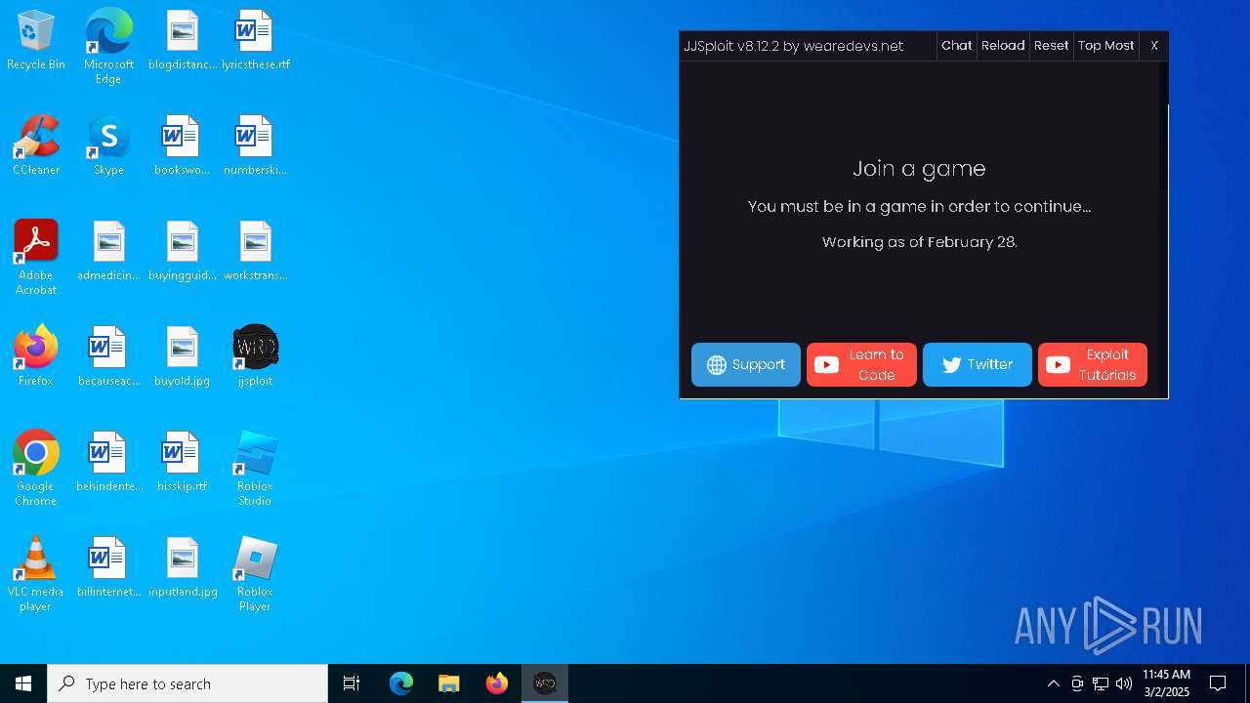1250x703 pixels.
Task: Click Reset in the JJSploit title bar
Action: pos(1051,46)
